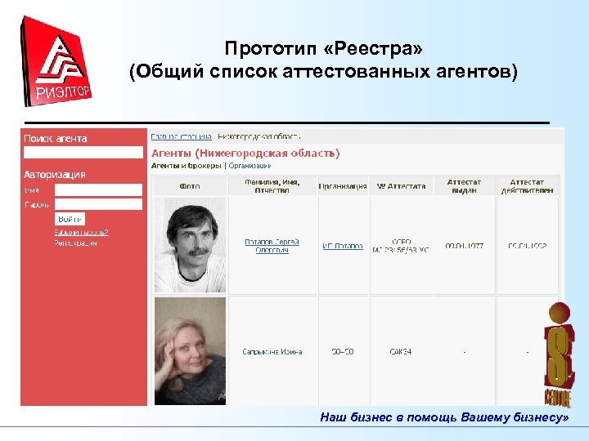Screen dimensions: 589x441
Task: Click the red Риэлтор logo
Action: click(x=56, y=61)
